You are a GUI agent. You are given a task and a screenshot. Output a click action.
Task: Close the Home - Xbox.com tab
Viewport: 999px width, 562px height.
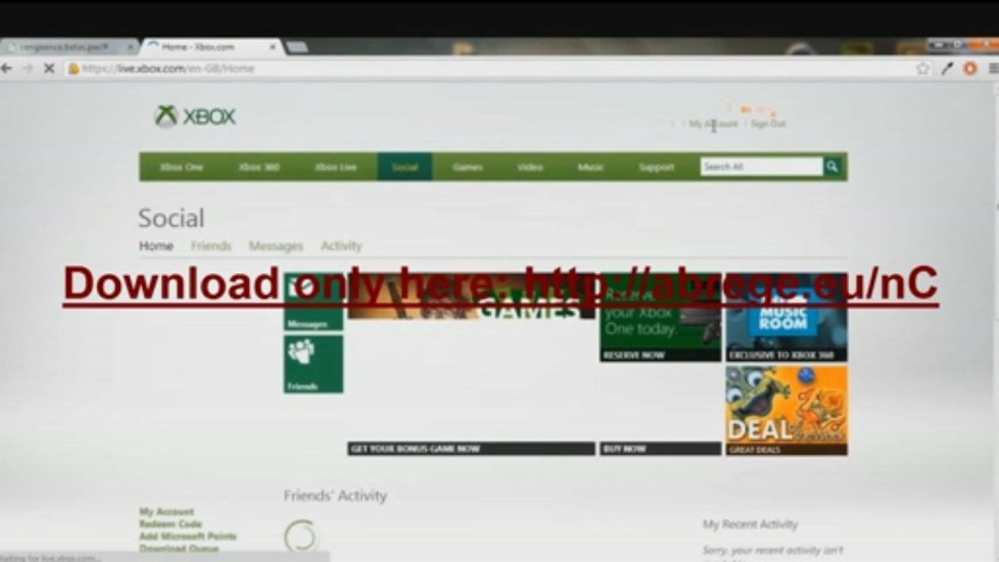coord(273,47)
